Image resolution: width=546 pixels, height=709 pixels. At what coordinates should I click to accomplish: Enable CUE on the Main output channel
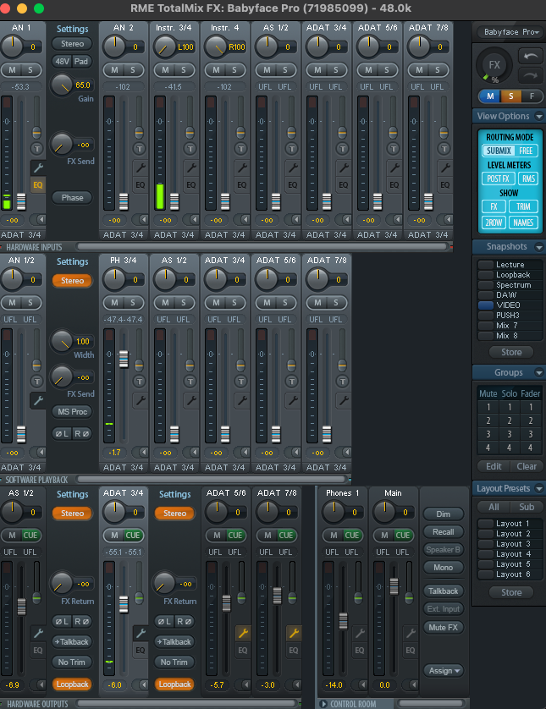pos(405,535)
